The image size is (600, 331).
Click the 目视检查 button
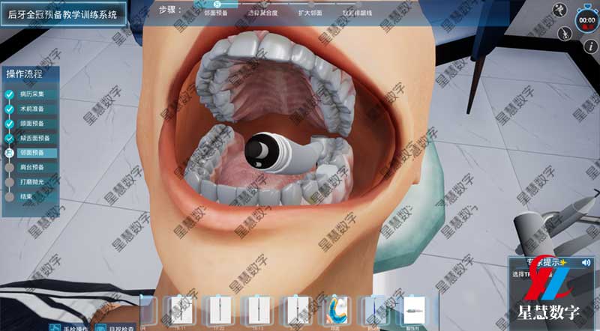(x=120, y=327)
